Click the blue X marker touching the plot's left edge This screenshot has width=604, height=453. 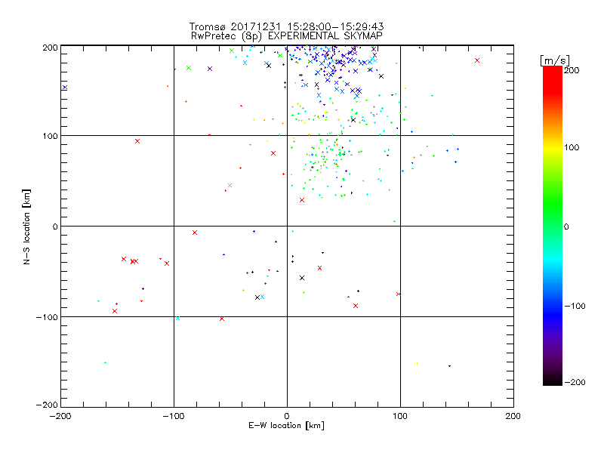click(x=65, y=88)
